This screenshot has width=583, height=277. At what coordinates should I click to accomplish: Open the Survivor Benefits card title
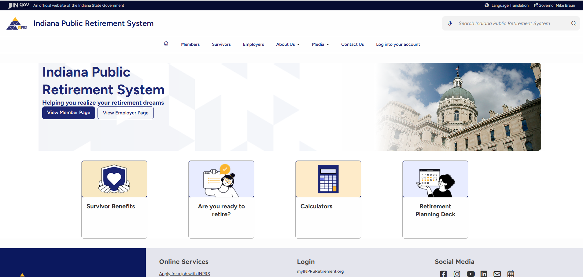111,207
